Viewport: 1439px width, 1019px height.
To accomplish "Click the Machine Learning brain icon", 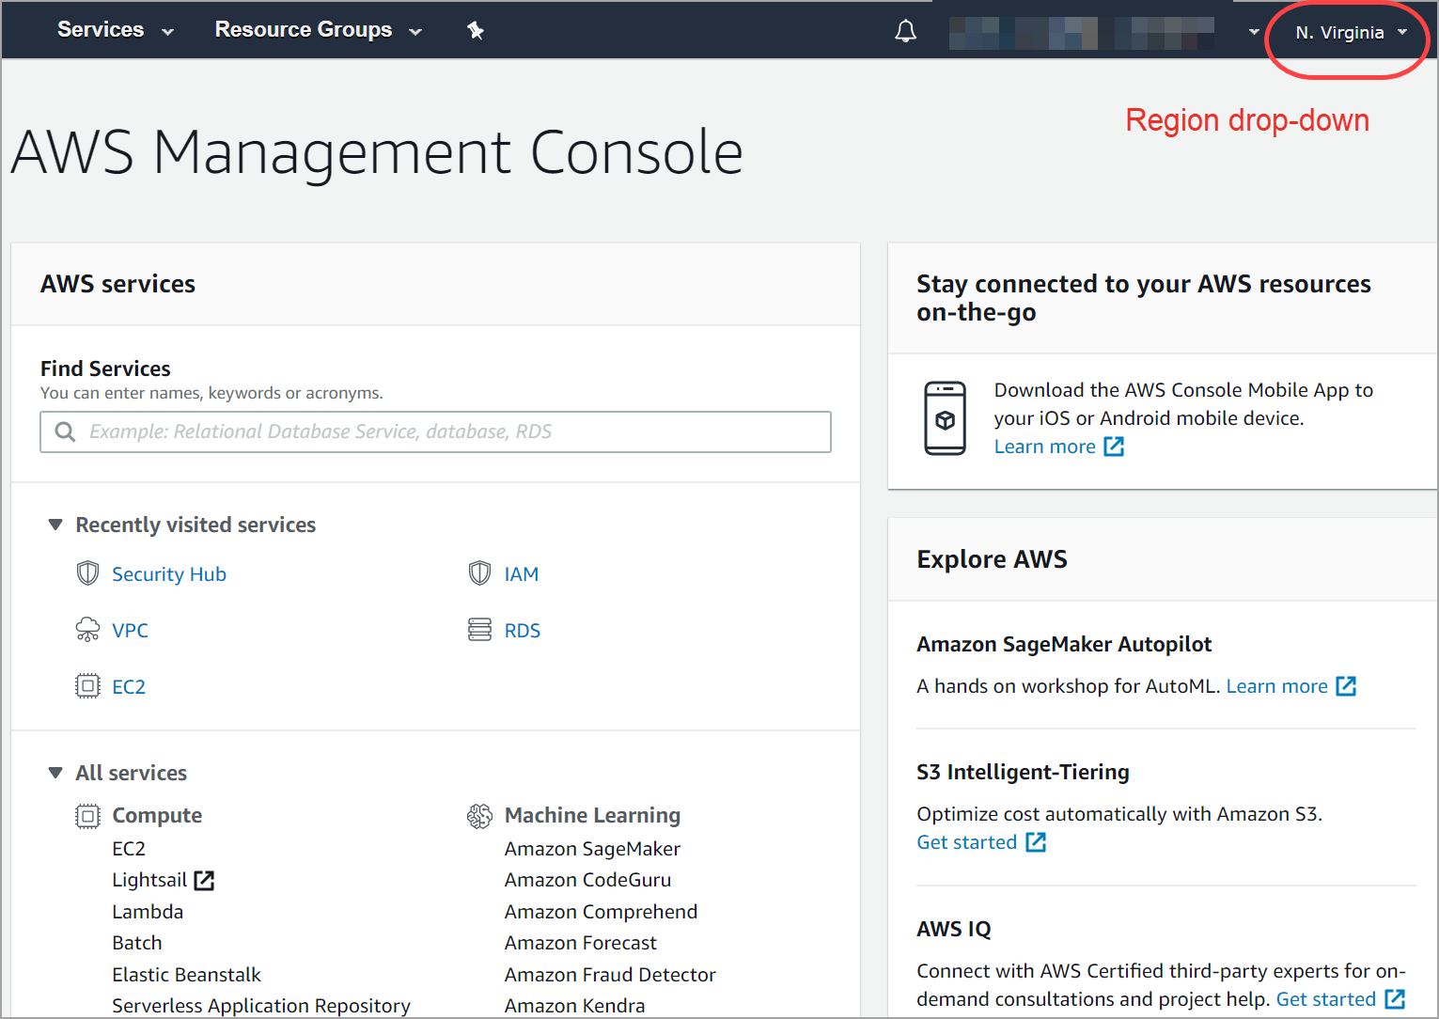I will [479, 816].
